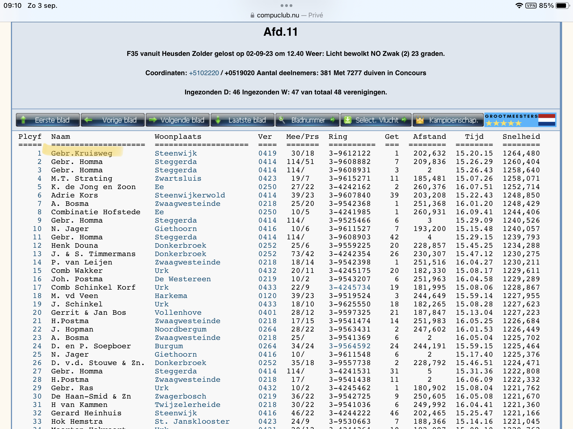Select the name Gebr.Kruisweg
573x429 pixels.
coord(82,153)
